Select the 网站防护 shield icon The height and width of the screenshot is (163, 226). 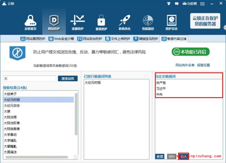[x=54, y=23]
